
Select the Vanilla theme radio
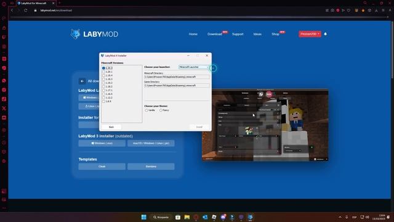pyautogui.click(x=147, y=110)
